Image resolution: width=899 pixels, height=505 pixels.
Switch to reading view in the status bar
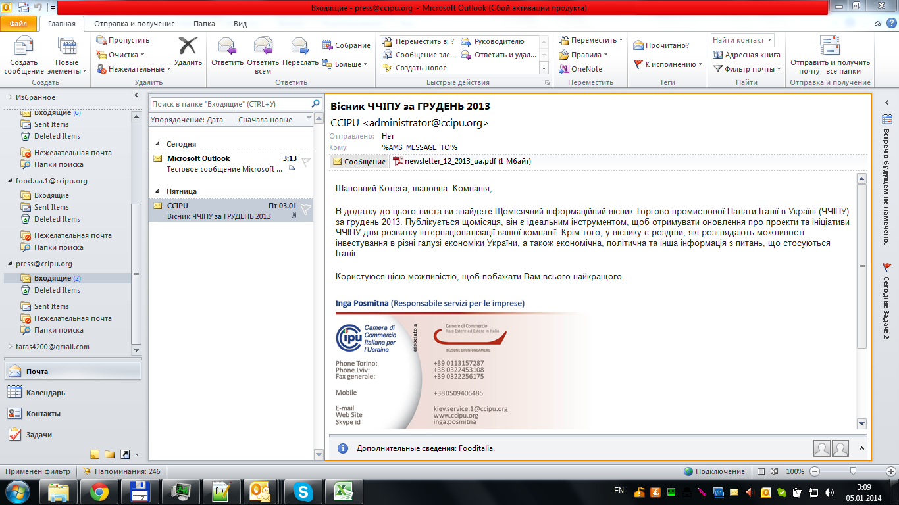click(x=775, y=471)
